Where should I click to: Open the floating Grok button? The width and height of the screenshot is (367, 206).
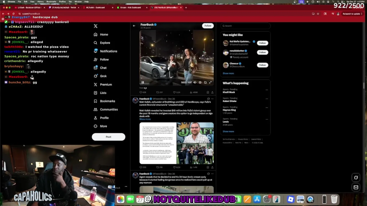tap(356, 177)
